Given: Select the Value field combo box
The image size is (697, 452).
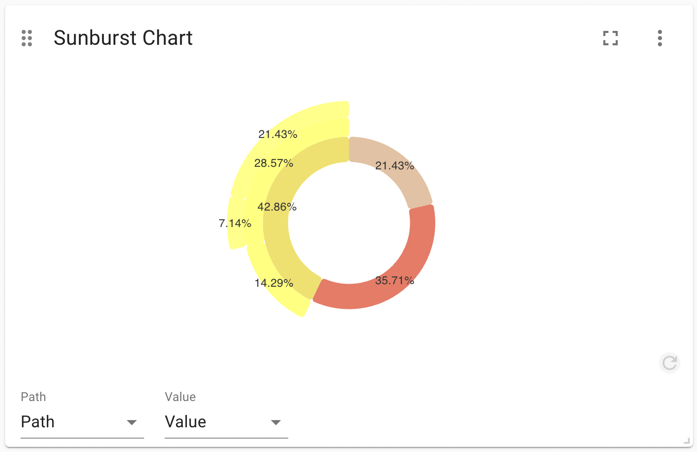Looking at the screenshot, I should 226,422.
